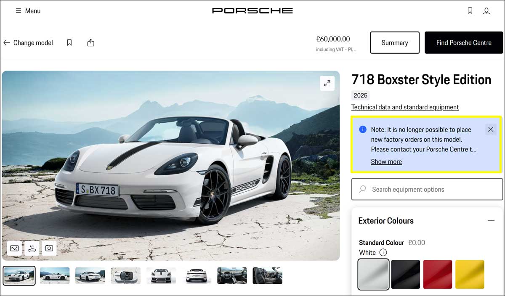Show more of the note
The image size is (505, 296).
tap(386, 162)
